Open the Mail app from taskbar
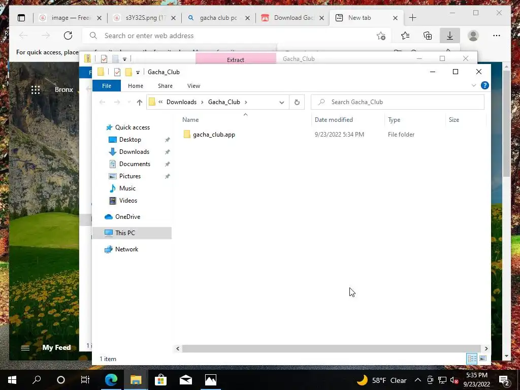The image size is (520, 390). tap(186, 380)
